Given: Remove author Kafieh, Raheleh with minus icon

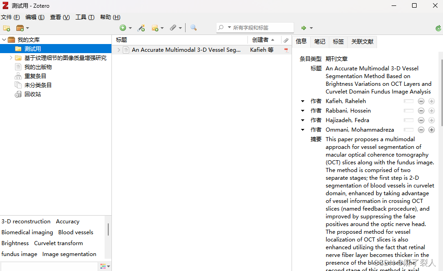Looking at the screenshot, I should pyautogui.click(x=421, y=101).
